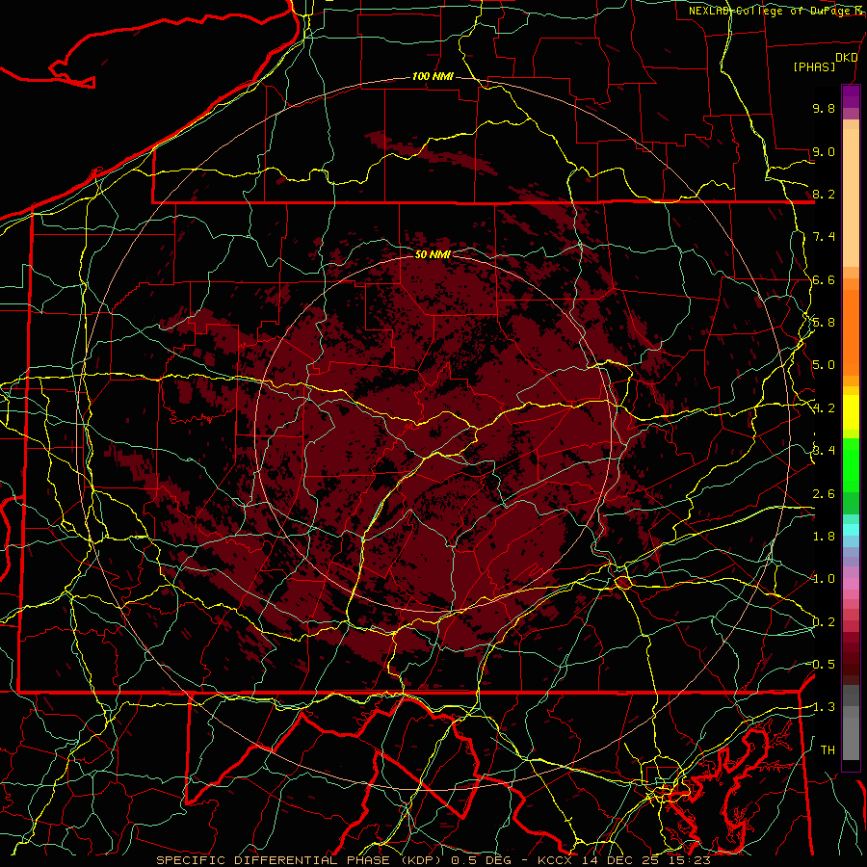Click the 6.6 scale value label

pyautogui.click(x=824, y=279)
